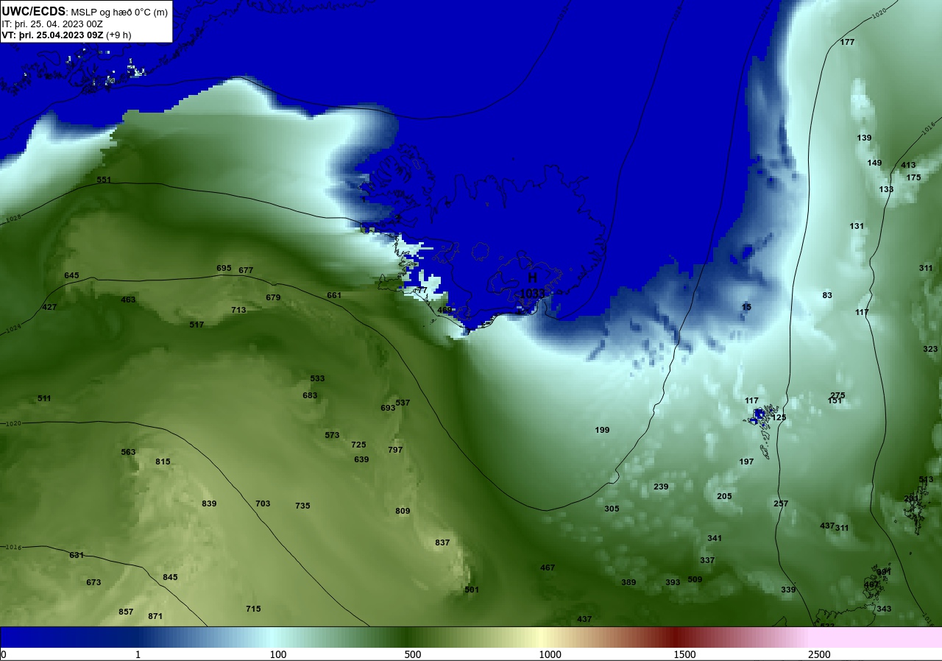Click the 1033 pressure value under the H
942x661 pixels.
tap(532, 293)
